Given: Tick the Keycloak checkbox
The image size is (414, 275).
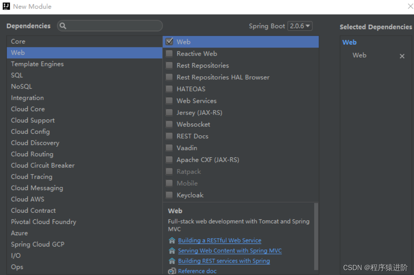Looking at the screenshot, I should point(169,195).
